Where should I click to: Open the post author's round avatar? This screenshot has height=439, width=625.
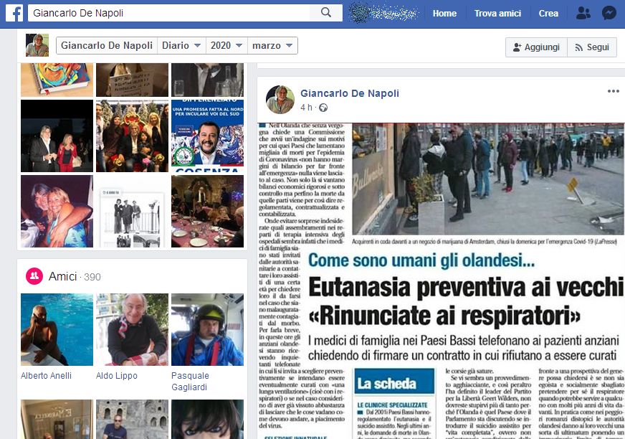tap(280, 100)
